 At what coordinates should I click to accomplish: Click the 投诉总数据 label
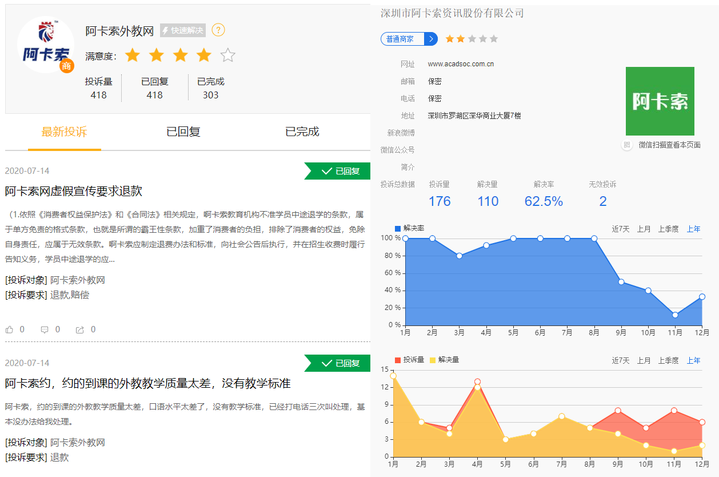coord(398,184)
